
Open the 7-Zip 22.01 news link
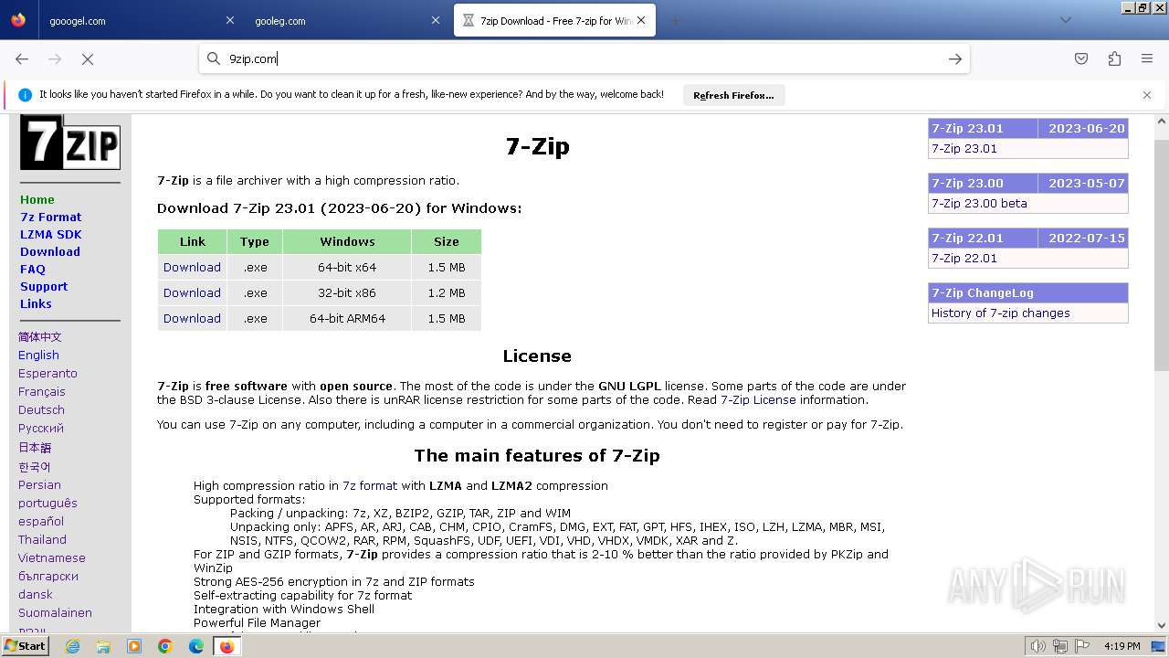tap(964, 258)
